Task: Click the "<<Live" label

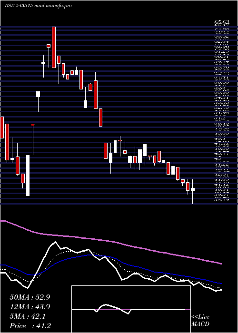Action: 200,317
